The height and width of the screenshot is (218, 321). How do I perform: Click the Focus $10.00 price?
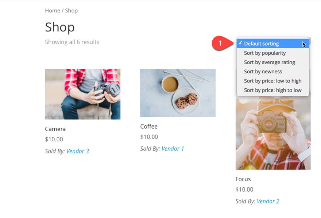244,190
